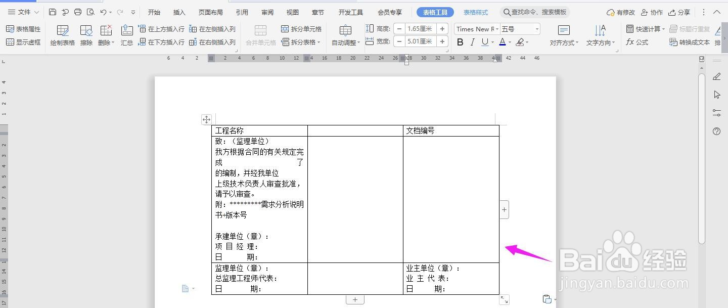Image resolution: width=728 pixels, height=308 pixels.
Task: Increase row height with the + stepper
Action: pyautogui.click(x=443, y=29)
